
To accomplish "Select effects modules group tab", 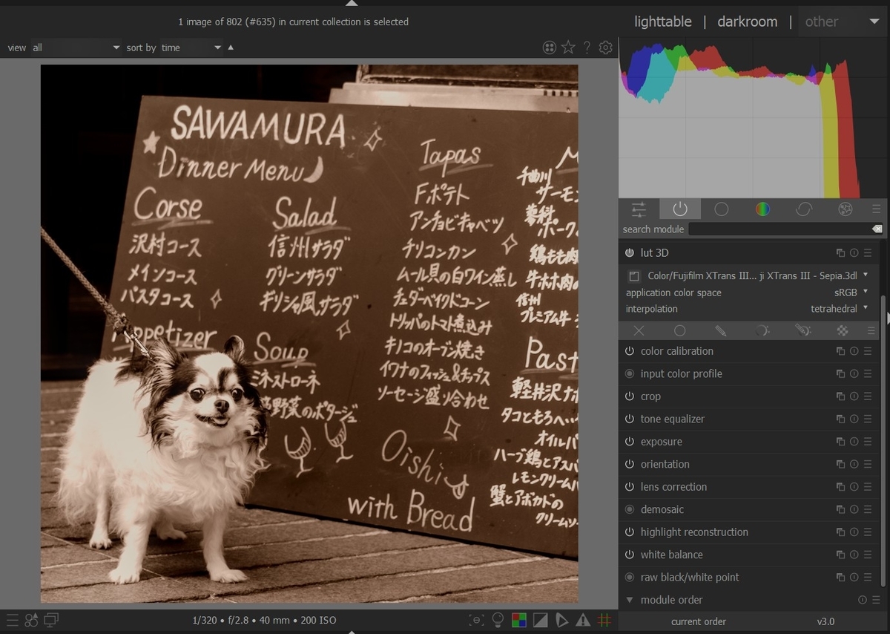I will tap(845, 209).
